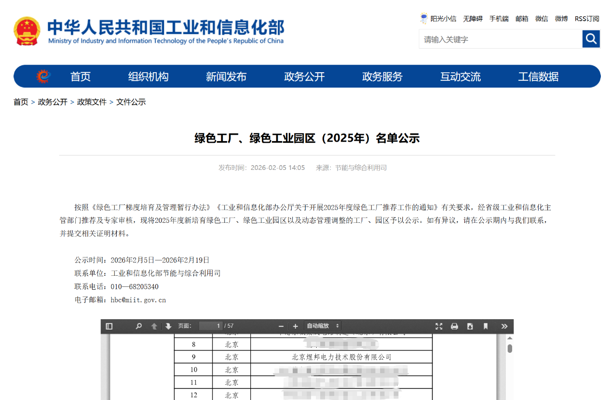Open the 自动缩放 zoom level dropdown
This screenshot has width=611, height=400.
point(322,326)
